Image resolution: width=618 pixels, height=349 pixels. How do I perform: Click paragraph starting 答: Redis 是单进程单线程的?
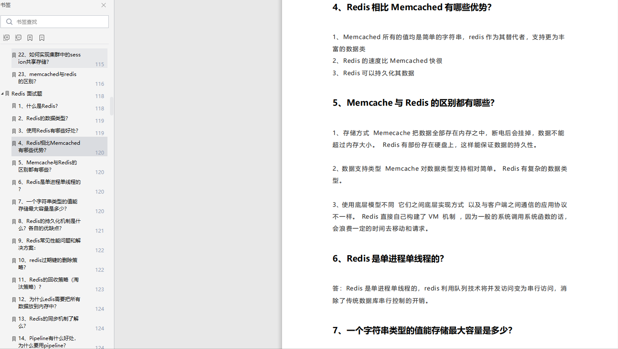pyautogui.click(x=450, y=295)
